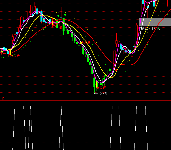Image resolution: width=171 pixels, height=150 pixels.
Task: Select the red moving average line at its trough
Action: [x=119, y=64]
